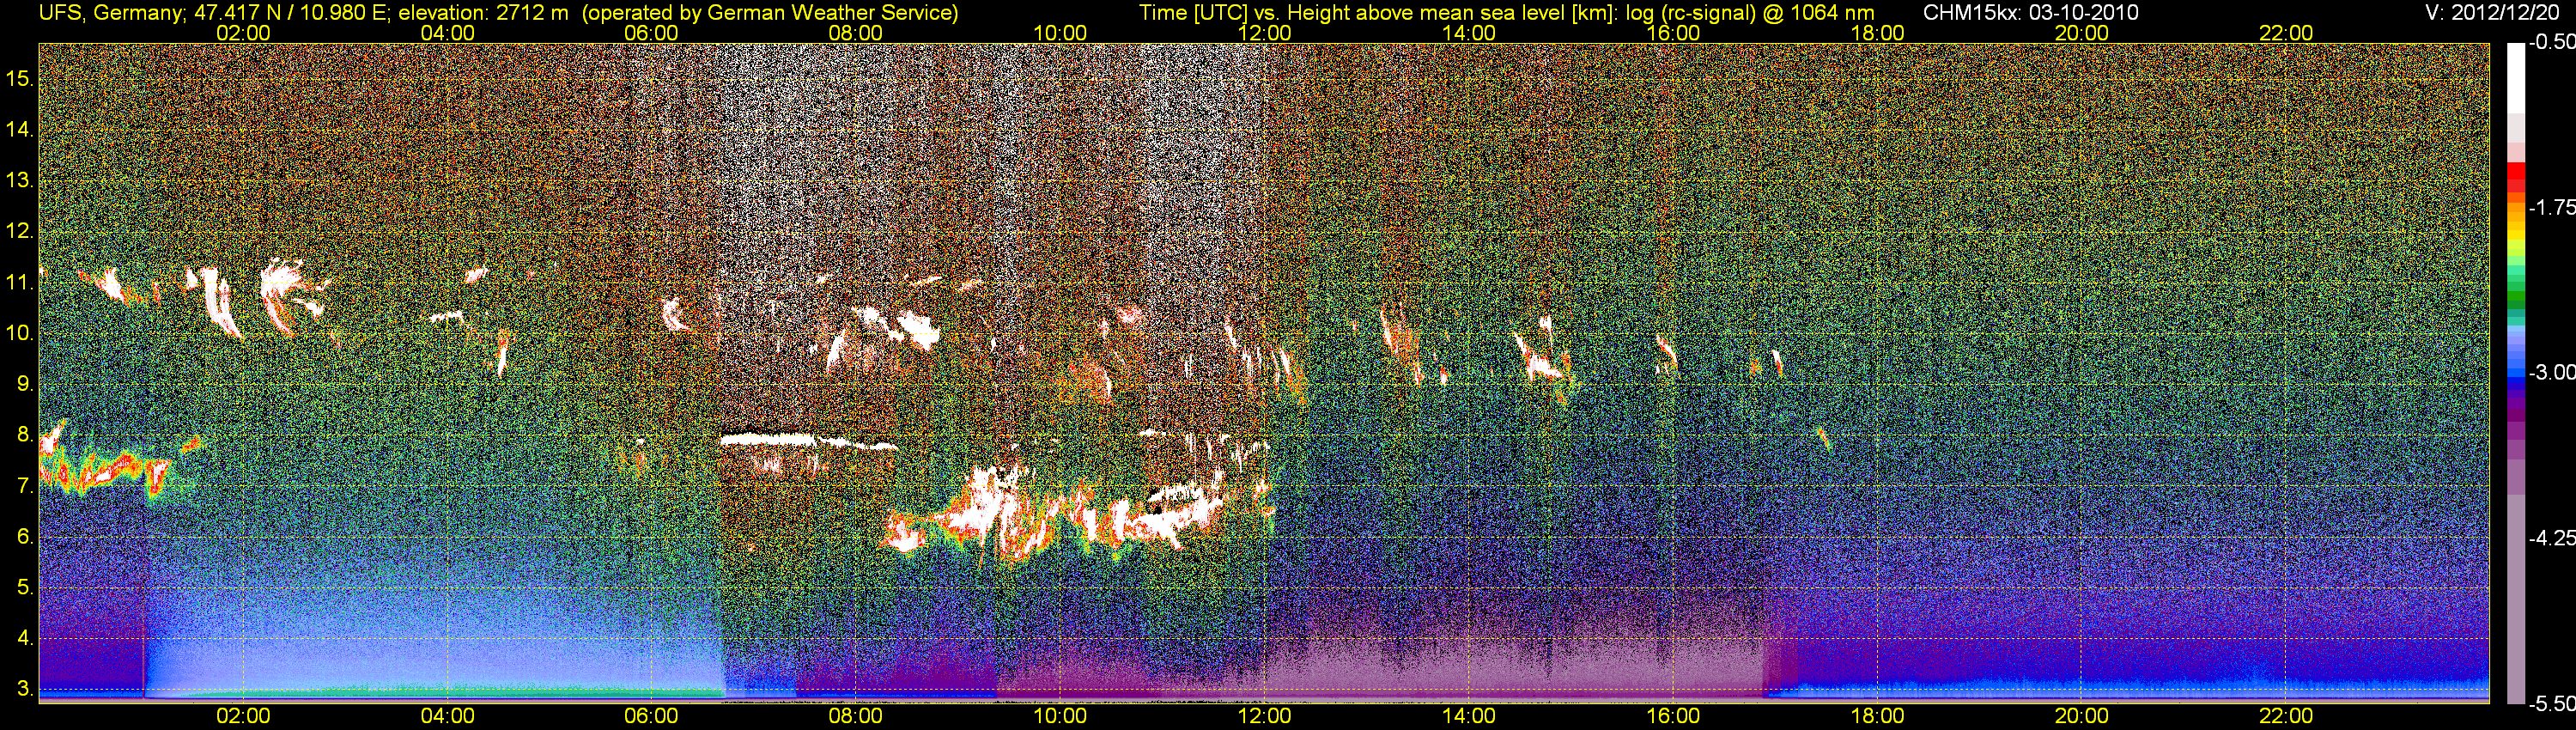Click the height axis label "13."
This screenshot has width=2576, height=730.
click(x=19, y=180)
